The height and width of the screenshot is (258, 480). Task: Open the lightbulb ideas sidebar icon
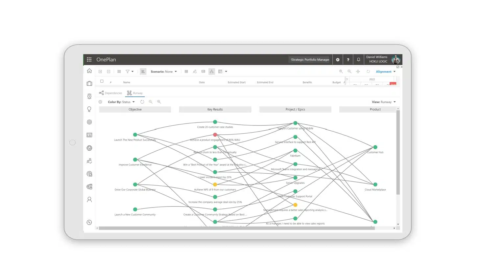(89, 109)
